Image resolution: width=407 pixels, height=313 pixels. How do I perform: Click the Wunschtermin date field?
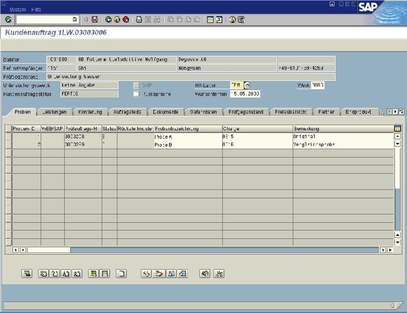245,94
